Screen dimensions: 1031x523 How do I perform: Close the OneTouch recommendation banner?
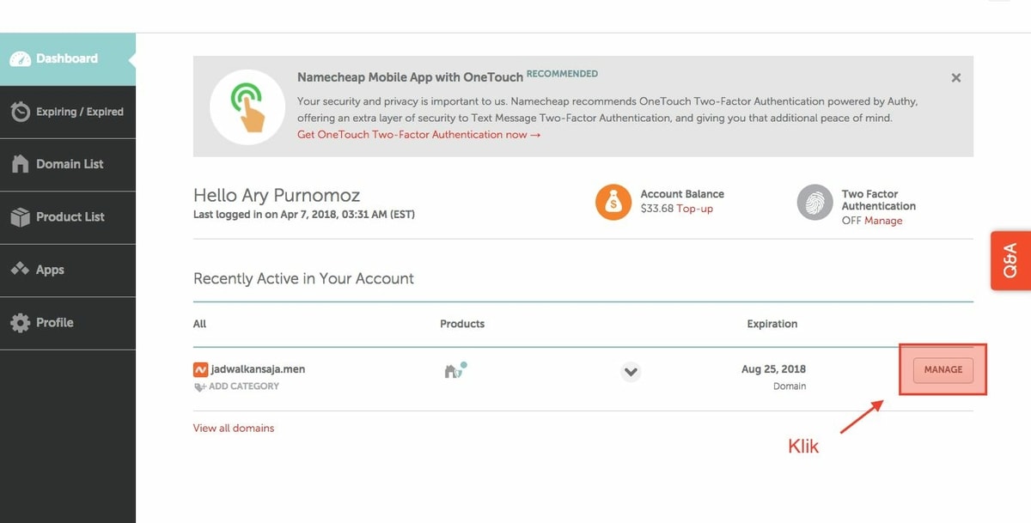pyautogui.click(x=956, y=78)
